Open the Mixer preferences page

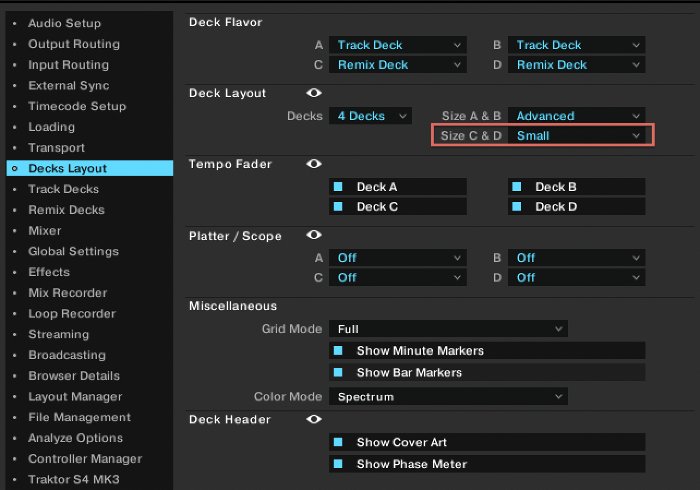45,231
